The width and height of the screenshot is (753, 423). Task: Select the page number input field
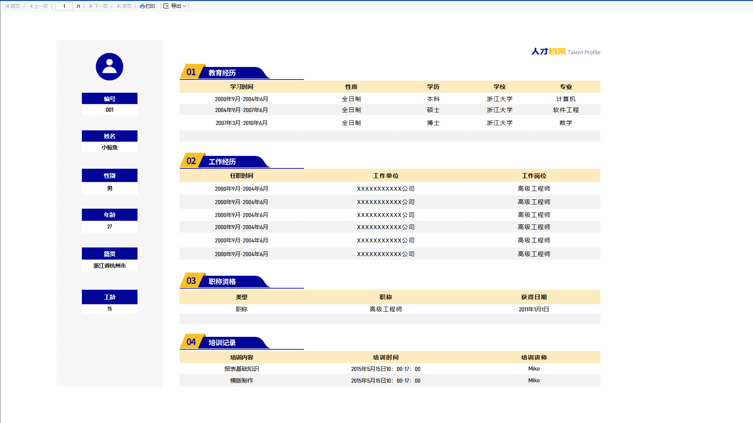(x=63, y=6)
